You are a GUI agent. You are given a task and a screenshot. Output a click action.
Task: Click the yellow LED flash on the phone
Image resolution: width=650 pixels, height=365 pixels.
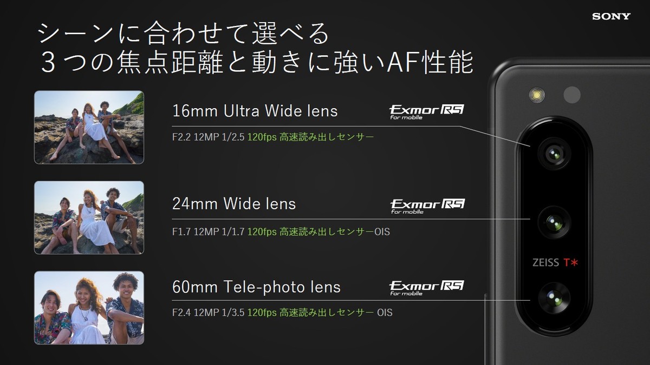537,96
